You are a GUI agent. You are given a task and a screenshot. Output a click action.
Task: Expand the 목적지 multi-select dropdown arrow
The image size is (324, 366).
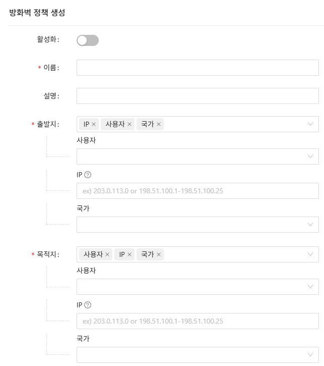(x=310, y=254)
